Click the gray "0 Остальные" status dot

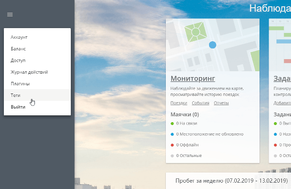click(x=172, y=156)
